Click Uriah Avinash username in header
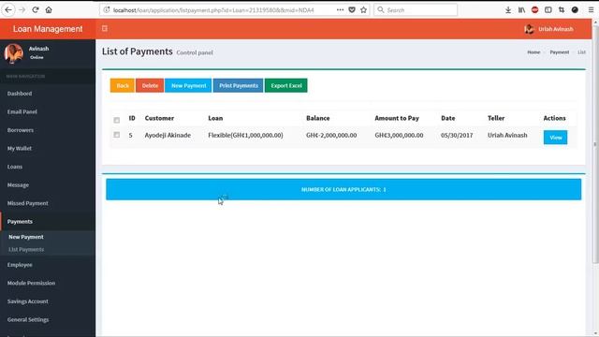Image resolution: width=599 pixels, height=337 pixels. click(x=556, y=29)
